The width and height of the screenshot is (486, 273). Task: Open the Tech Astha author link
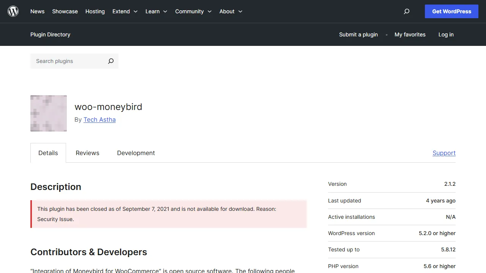99,119
